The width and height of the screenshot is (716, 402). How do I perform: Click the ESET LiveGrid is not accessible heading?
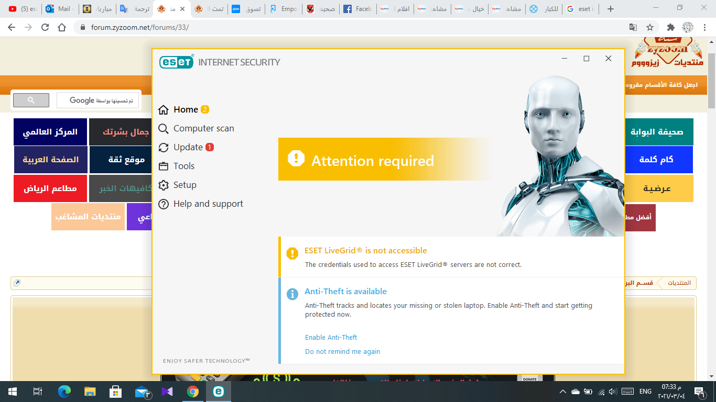coord(366,251)
